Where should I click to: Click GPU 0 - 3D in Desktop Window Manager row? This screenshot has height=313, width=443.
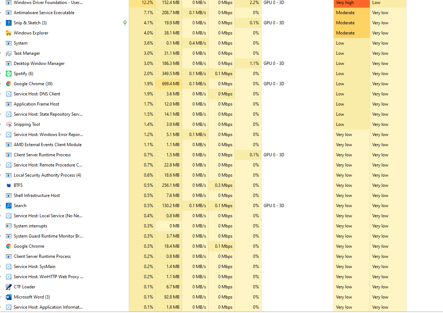click(x=274, y=63)
